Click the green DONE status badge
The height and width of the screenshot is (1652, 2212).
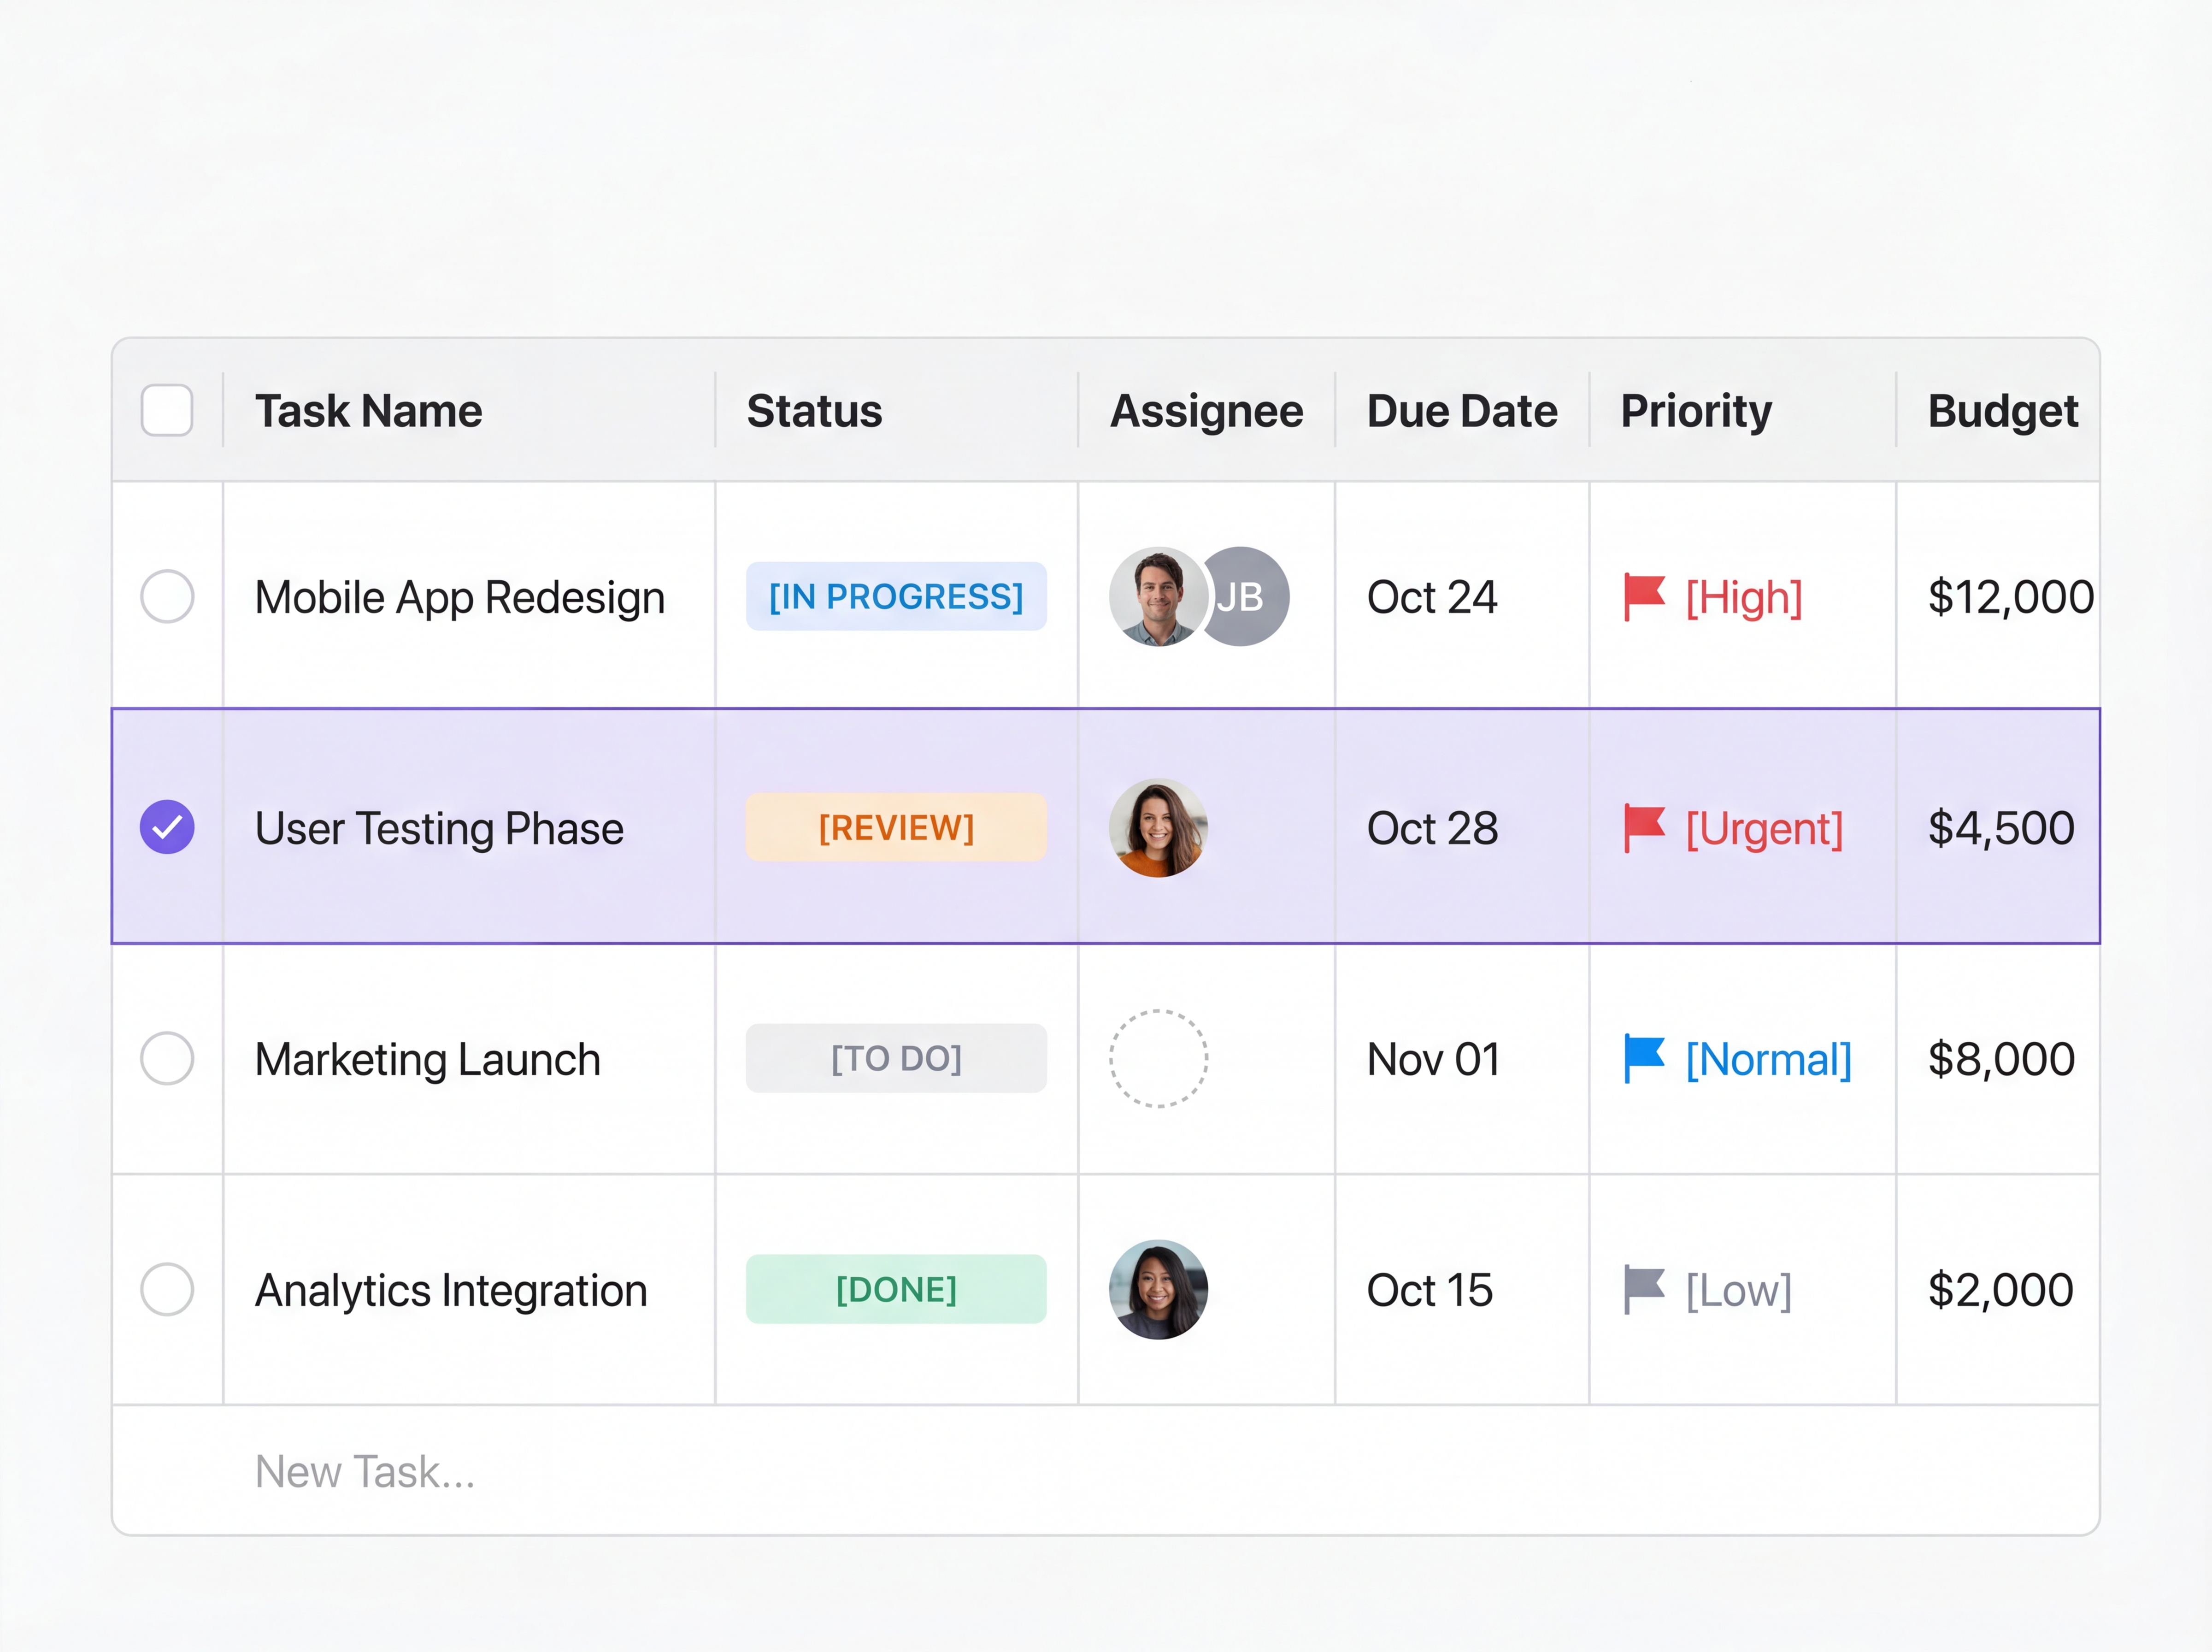tap(895, 1289)
